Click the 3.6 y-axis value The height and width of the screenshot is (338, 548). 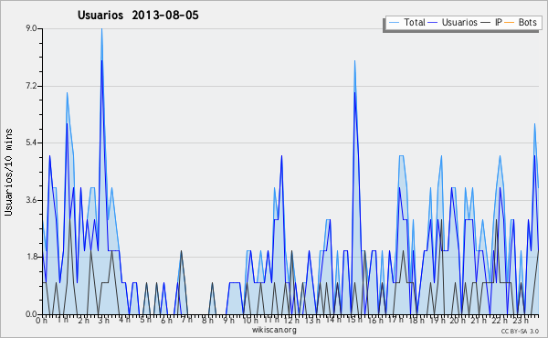click(x=32, y=200)
